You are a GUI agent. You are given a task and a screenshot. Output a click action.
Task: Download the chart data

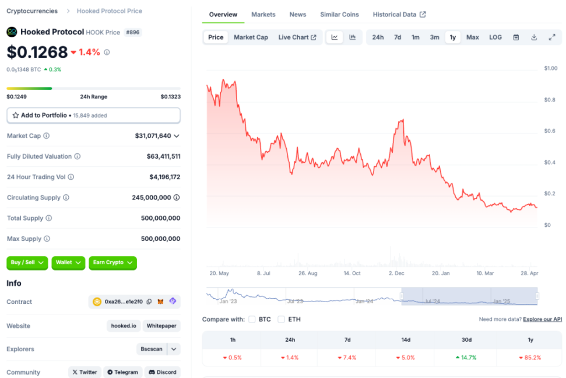[x=534, y=37]
